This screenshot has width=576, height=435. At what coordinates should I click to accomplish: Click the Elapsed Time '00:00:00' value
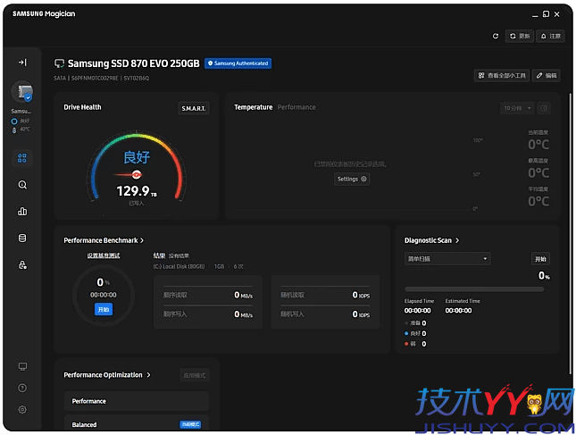417,311
